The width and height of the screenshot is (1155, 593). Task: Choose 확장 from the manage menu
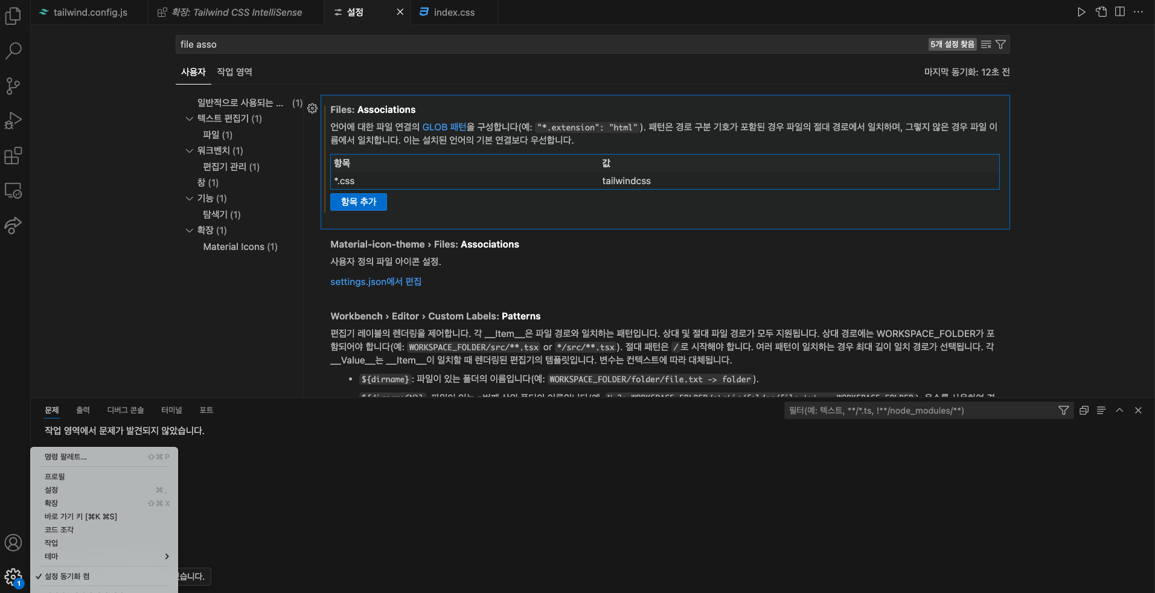104,503
